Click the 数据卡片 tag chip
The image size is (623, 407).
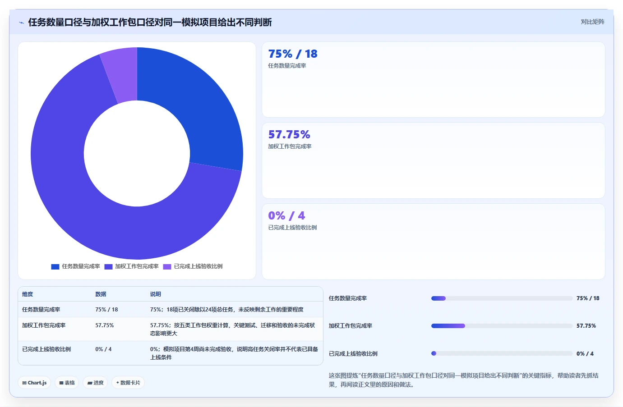(128, 383)
